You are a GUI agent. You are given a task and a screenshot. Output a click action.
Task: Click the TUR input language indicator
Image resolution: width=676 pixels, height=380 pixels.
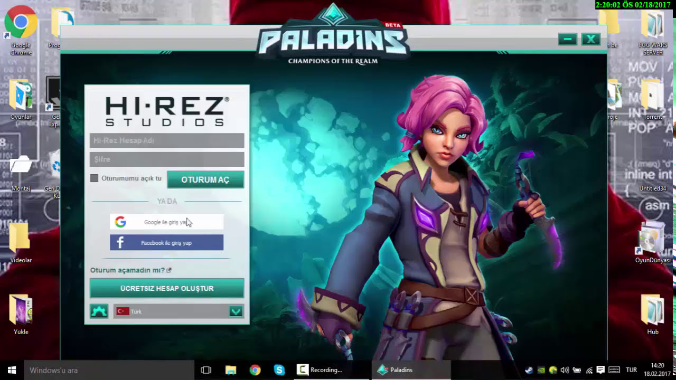(x=631, y=370)
